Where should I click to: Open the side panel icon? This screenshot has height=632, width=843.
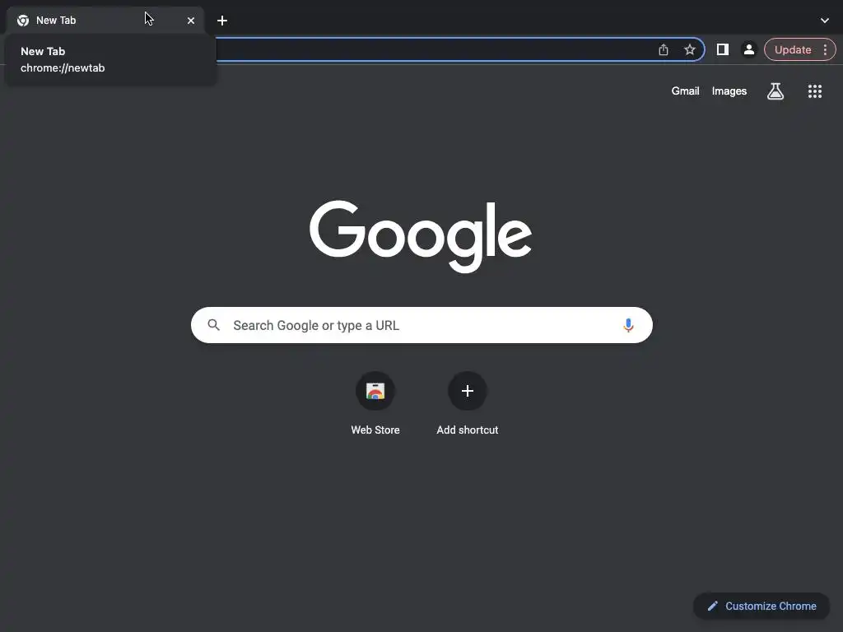(x=723, y=49)
